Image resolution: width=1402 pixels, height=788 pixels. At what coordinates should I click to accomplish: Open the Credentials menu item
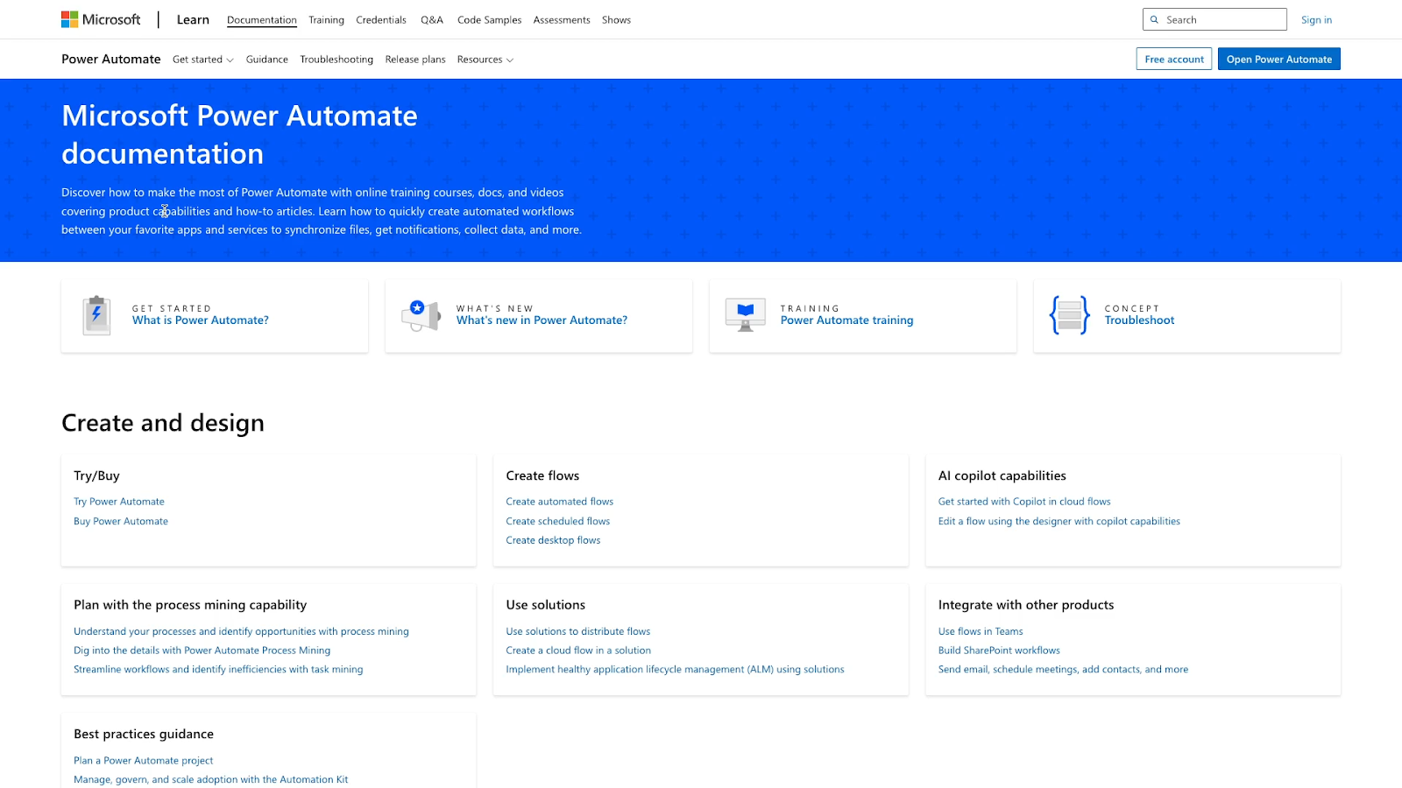point(381,20)
